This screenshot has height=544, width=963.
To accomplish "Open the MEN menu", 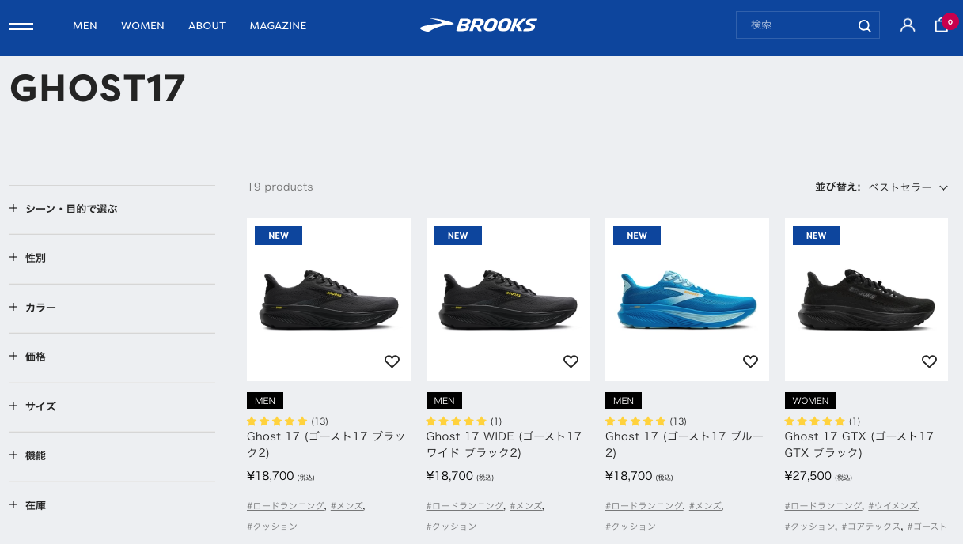I will [x=85, y=26].
